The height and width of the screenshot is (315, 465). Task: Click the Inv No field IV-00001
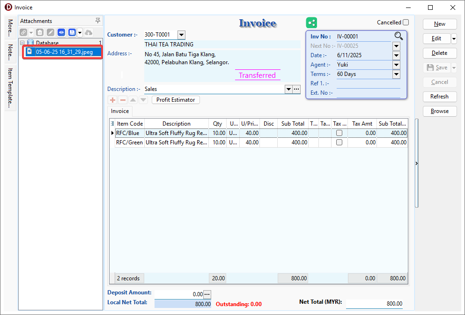tap(363, 37)
